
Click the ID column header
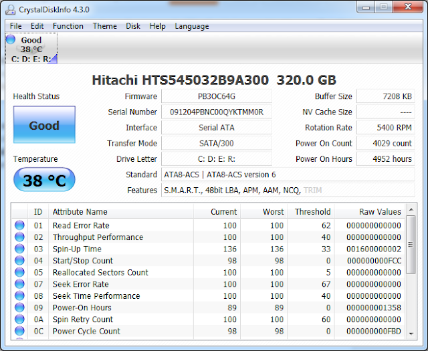click(38, 211)
